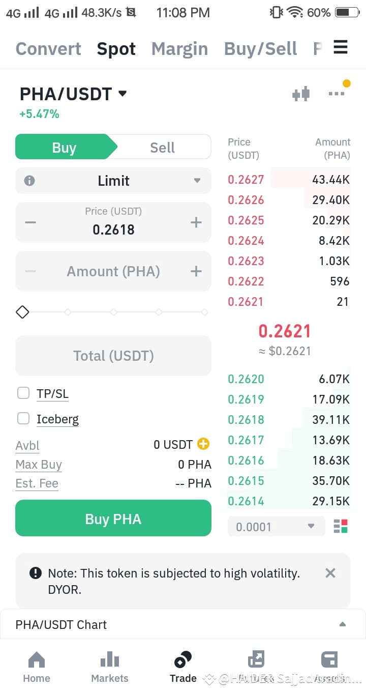Switch to the Sell toggle
The height and width of the screenshot is (690, 366).
[162, 148]
